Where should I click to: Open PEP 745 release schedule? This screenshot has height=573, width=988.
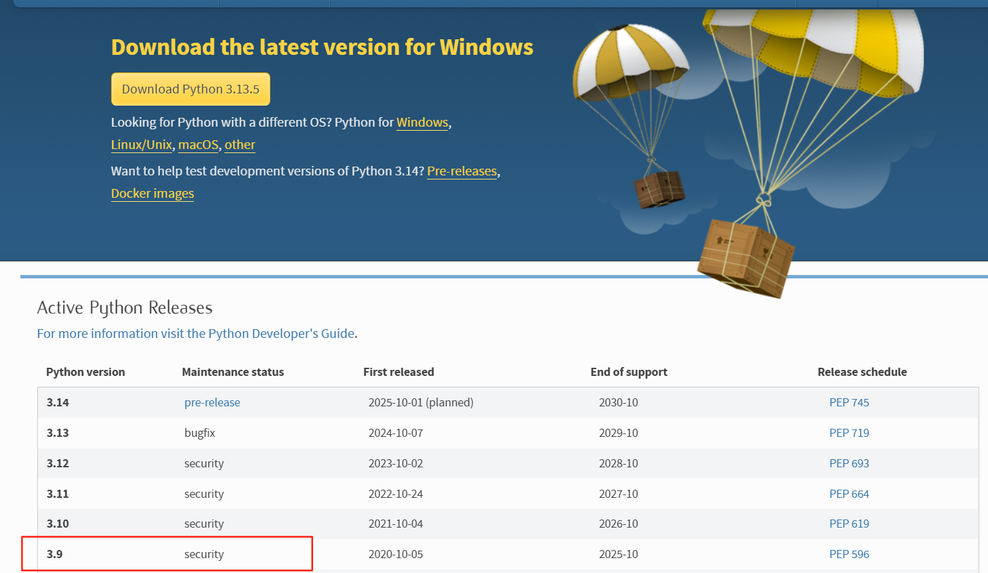point(849,402)
